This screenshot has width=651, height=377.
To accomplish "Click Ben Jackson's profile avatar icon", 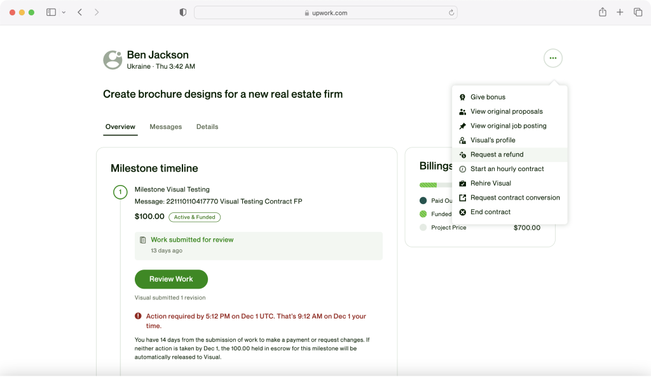I will [x=113, y=60].
